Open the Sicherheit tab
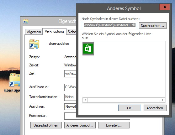 [x=72, y=32]
